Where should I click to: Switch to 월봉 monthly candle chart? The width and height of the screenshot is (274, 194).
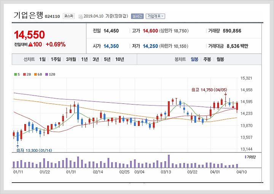point(220,59)
